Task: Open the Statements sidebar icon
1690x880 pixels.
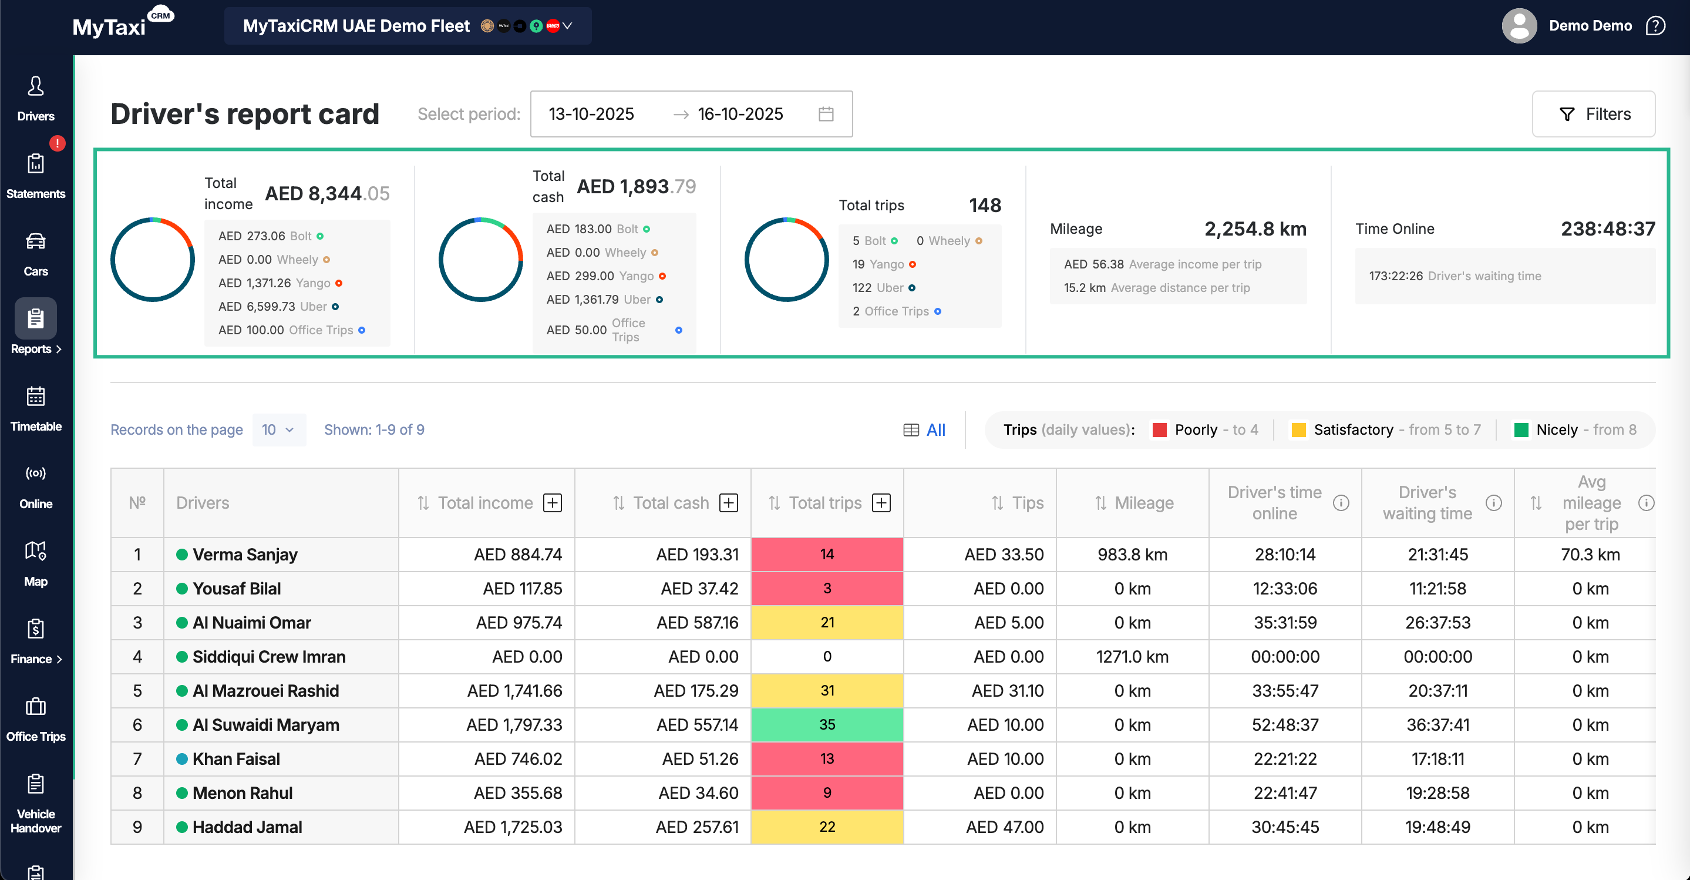Action: point(35,164)
